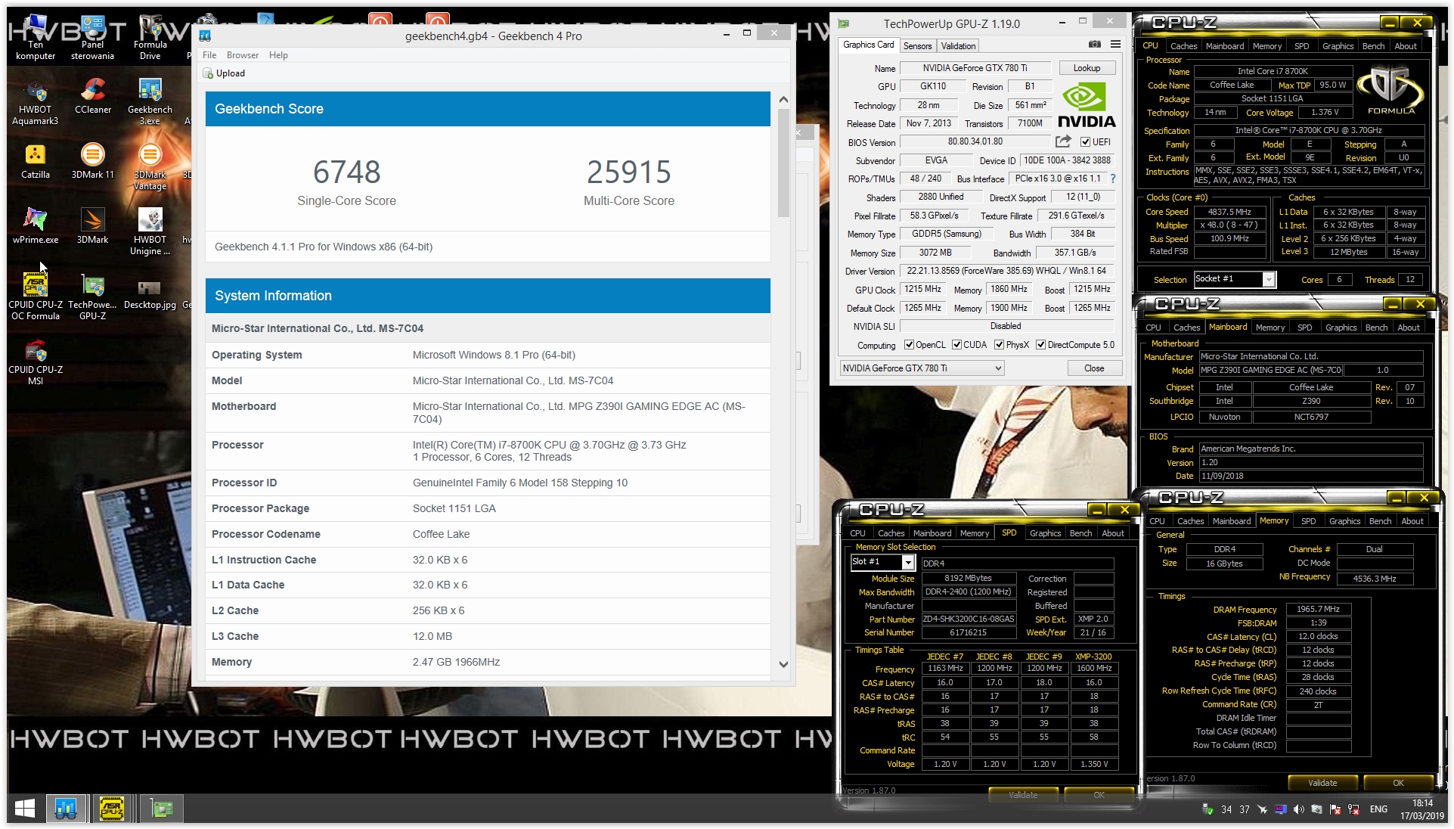The image size is (1454, 829).
Task: Switch to GPU-Z taskbar icon
Action: point(161,809)
